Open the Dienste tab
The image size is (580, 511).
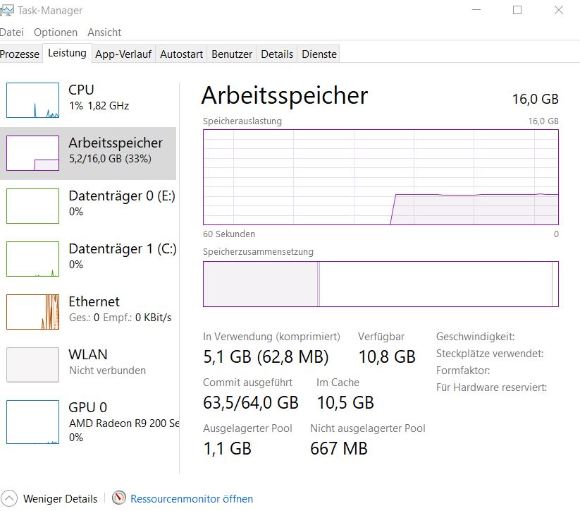(x=319, y=54)
